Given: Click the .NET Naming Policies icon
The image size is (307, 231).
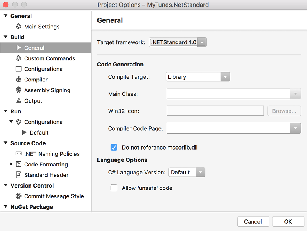Looking at the screenshot, I should click(18, 153).
